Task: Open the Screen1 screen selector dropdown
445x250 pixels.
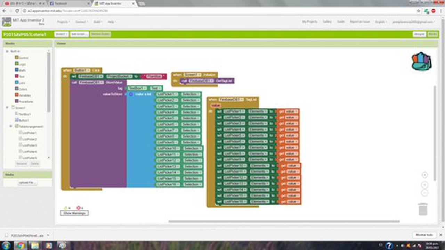Action: 61,34
